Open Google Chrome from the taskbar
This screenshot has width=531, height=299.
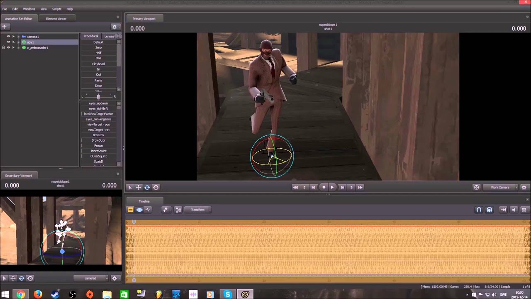(20, 294)
